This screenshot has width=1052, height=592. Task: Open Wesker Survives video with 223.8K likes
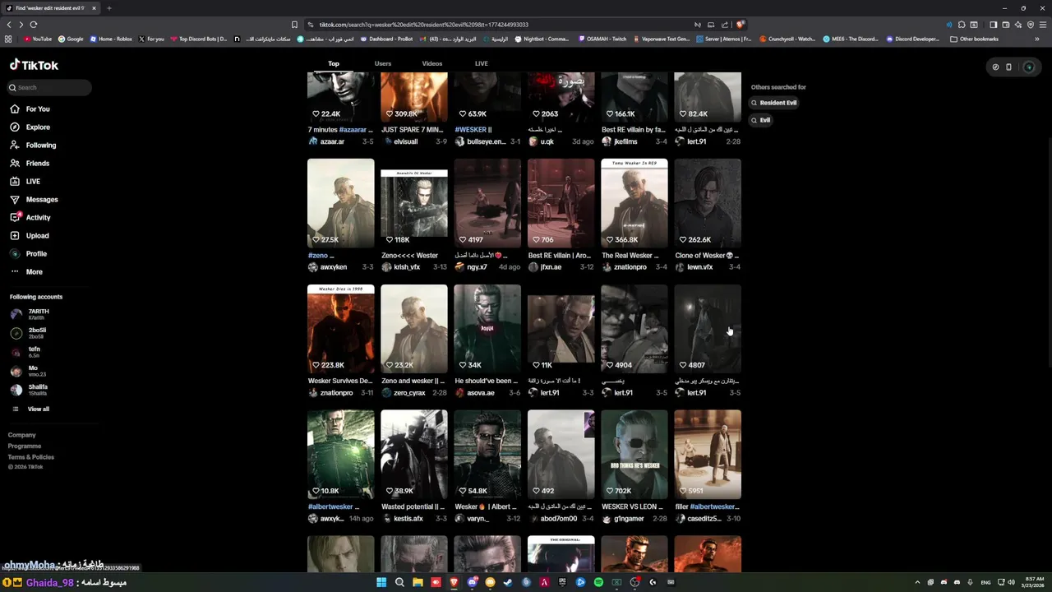click(x=340, y=329)
